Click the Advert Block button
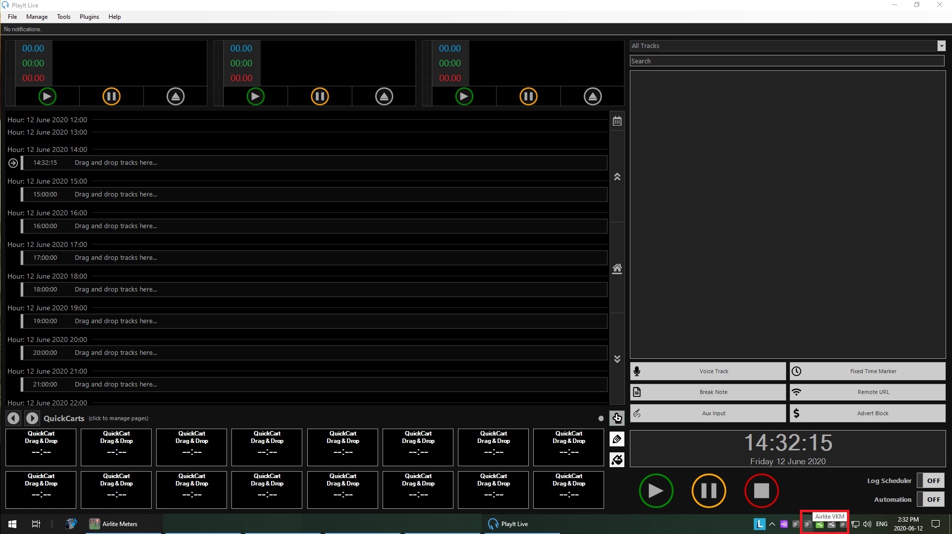Viewport: 952px width, 534px height. point(867,413)
